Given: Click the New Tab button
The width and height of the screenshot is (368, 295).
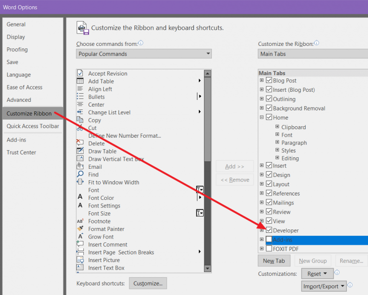Looking at the screenshot, I should click(x=274, y=261).
